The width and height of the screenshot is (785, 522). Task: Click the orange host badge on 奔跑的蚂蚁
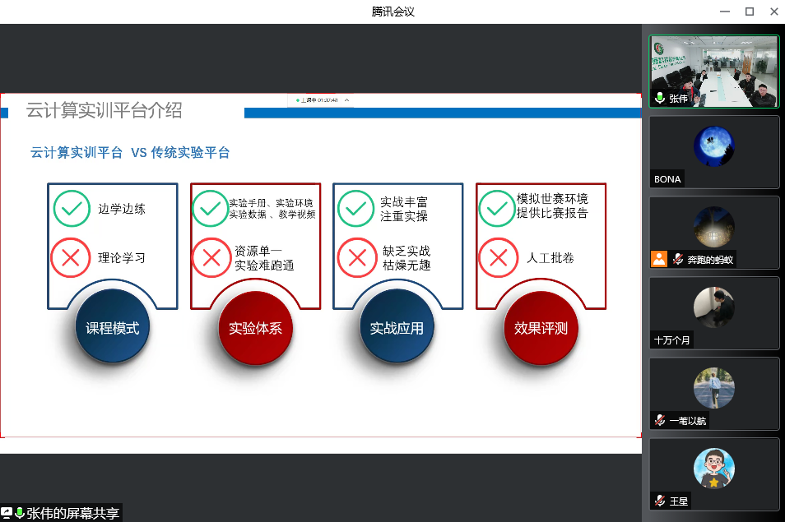[659, 259]
